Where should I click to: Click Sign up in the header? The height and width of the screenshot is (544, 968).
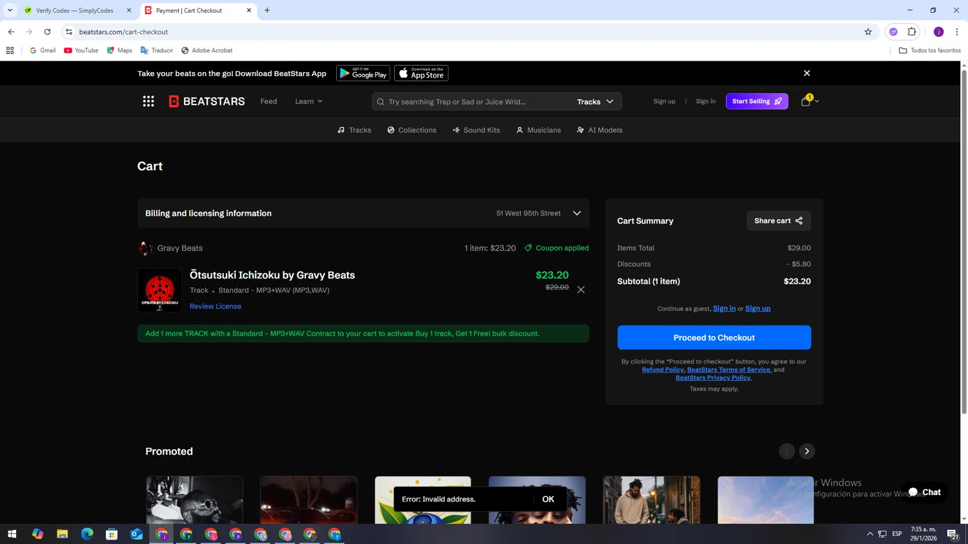tap(664, 101)
